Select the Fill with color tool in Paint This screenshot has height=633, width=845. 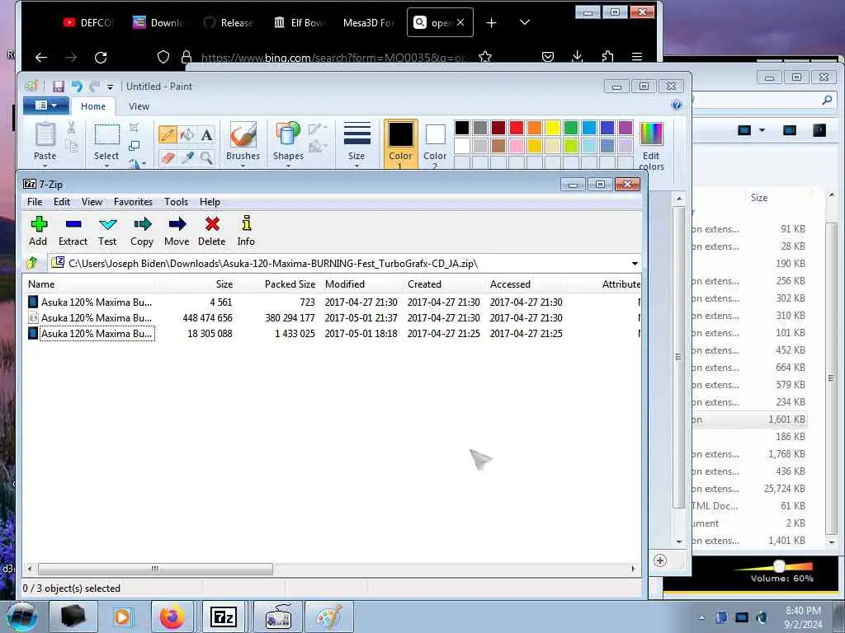pos(187,134)
